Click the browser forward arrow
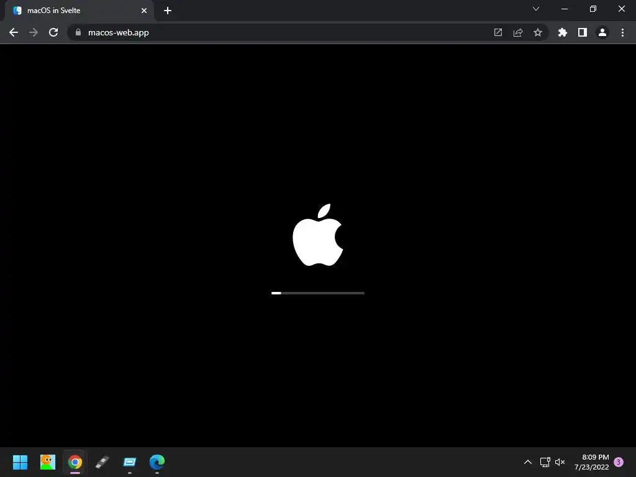The height and width of the screenshot is (477, 636). click(x=34, y=32)
